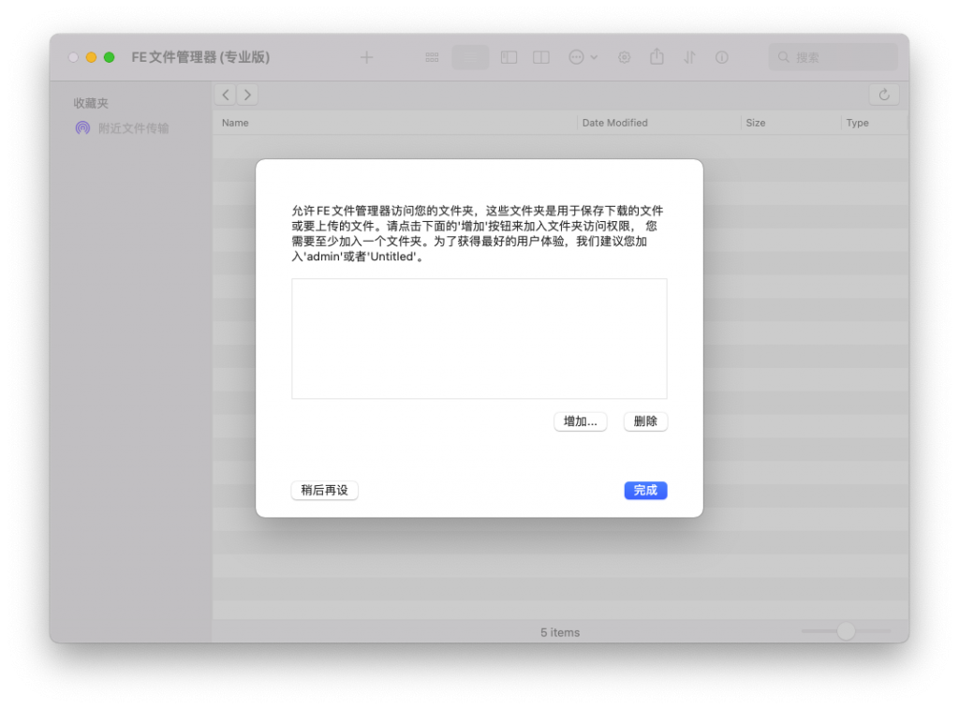Viewport: 959px width, 709px height.
Task: Go back with left chevron button
Action: [225, 95]
